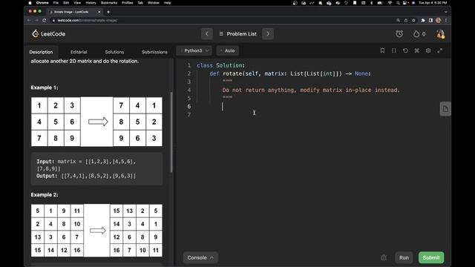Open Chrome profile avatar in toolbar

coord(438,20)
